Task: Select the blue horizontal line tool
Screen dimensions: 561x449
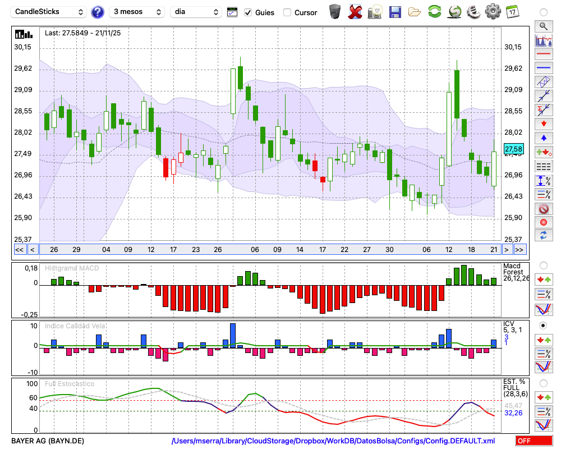Action: pyautogui.click(x=543, y=68)
